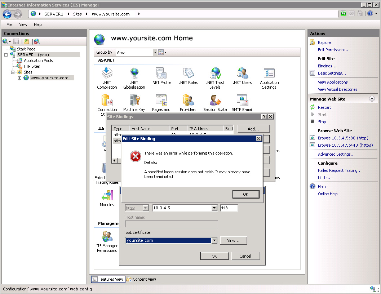This screenshot has height=294, width=381.
Task: Open the .NET Profile feature
Action: [161, 76]
